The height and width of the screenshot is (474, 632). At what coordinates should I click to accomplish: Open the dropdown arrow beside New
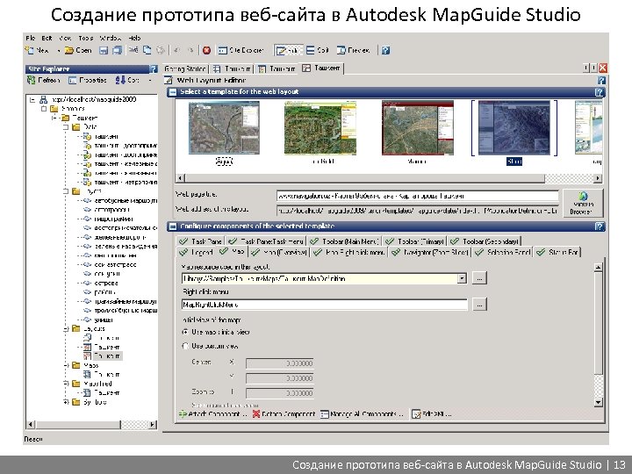tap(59, 51)
